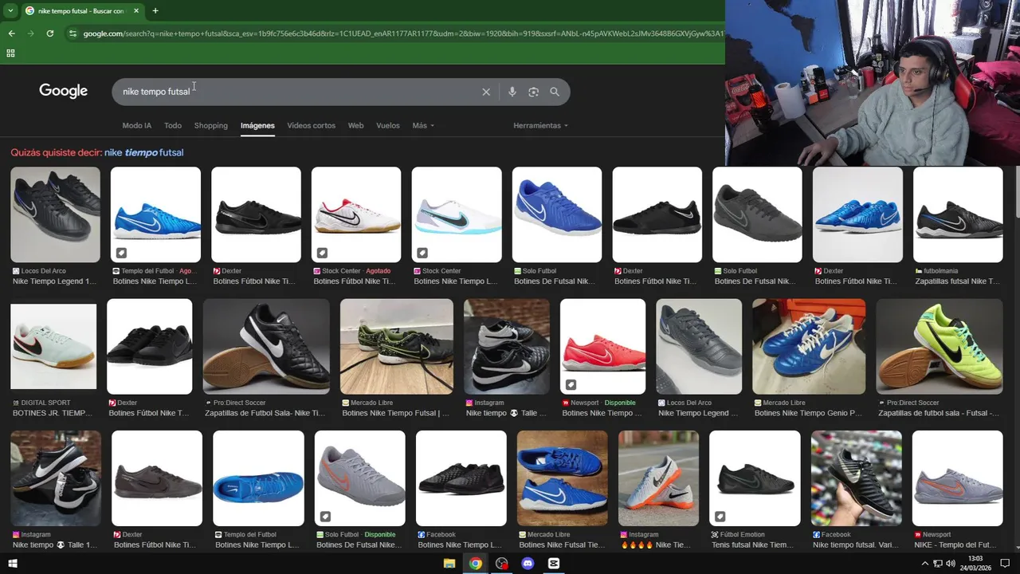Open OBS Studio from taskbar
1020x574 pixels.
501,564
